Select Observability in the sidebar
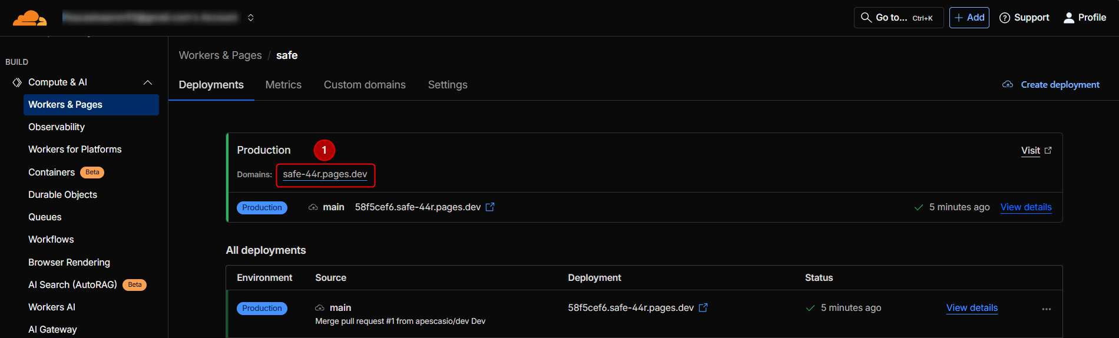This screenshot has width=1119, height=338. tap(57, 127)
